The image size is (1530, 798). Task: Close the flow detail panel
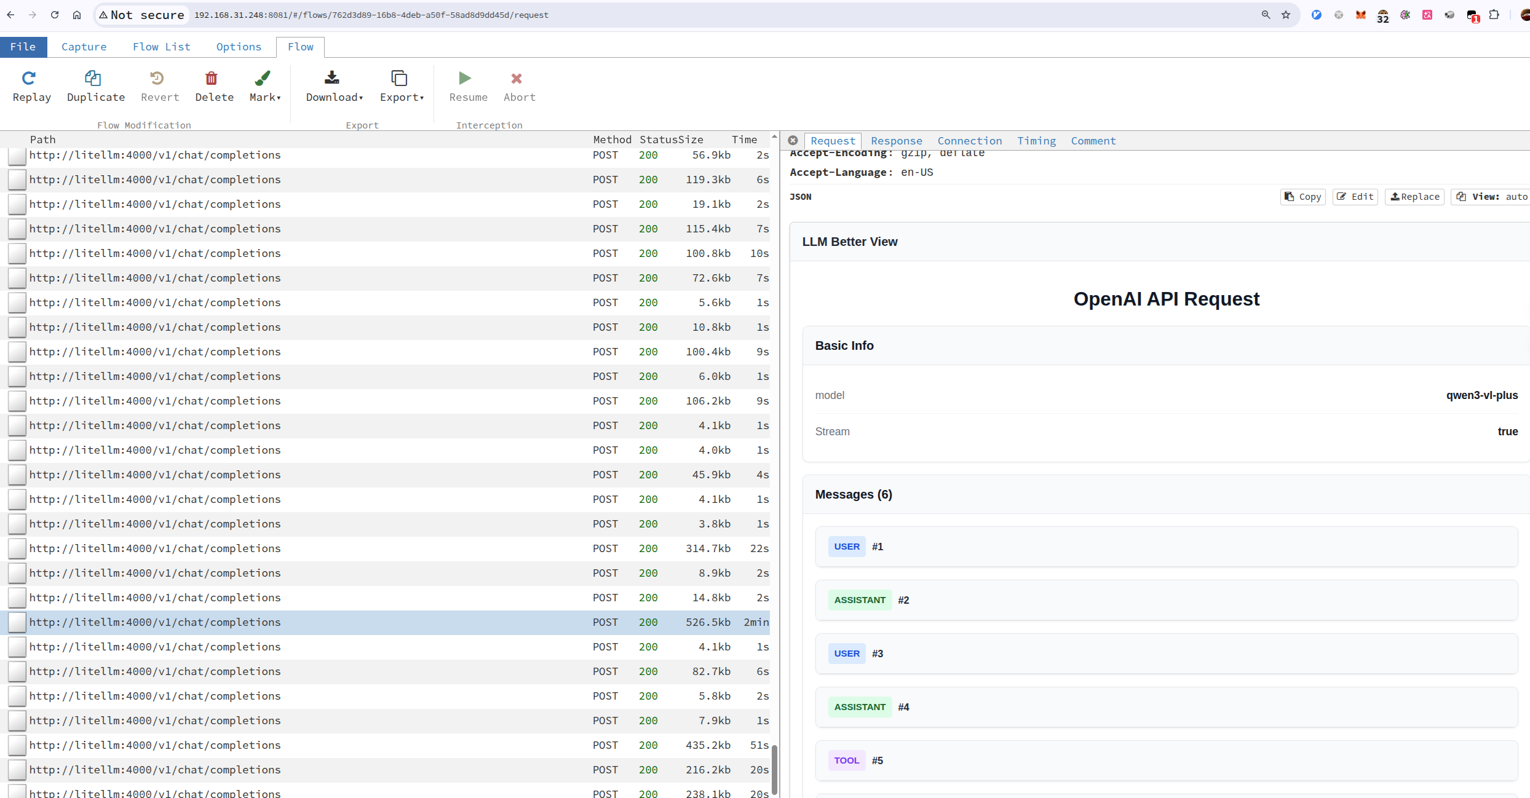793,140
